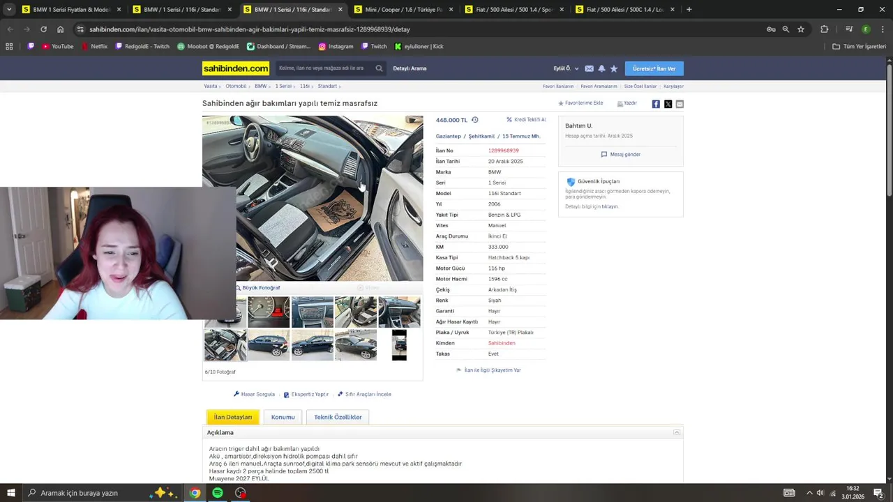Go to browser home page

click(60, 29)
